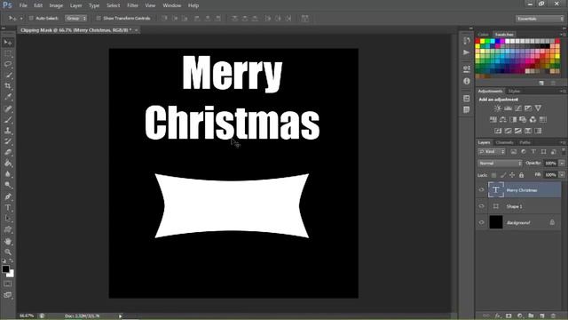
Task: Open the Fill slider arrow
Action: coord(562,175)
